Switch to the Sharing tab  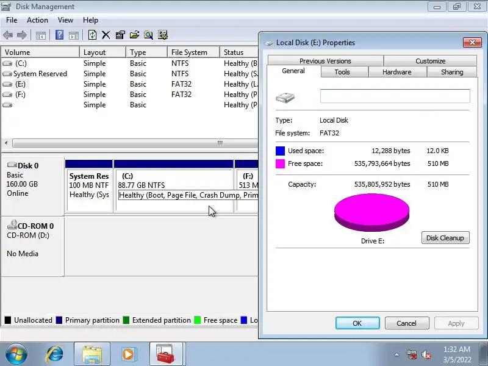coord(452,72)
